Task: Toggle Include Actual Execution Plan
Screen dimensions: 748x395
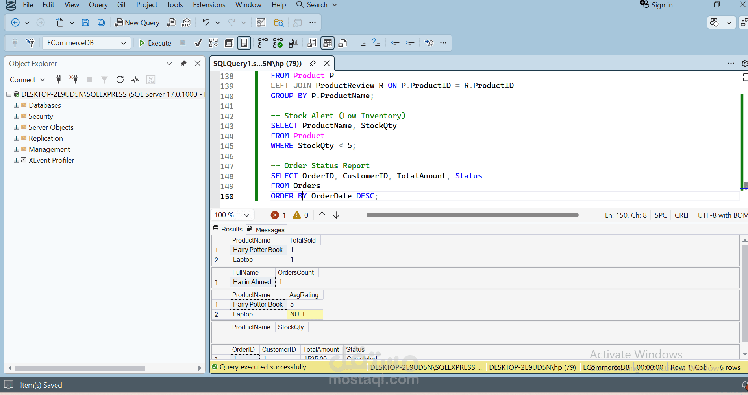Action: (x=263, y=43)
